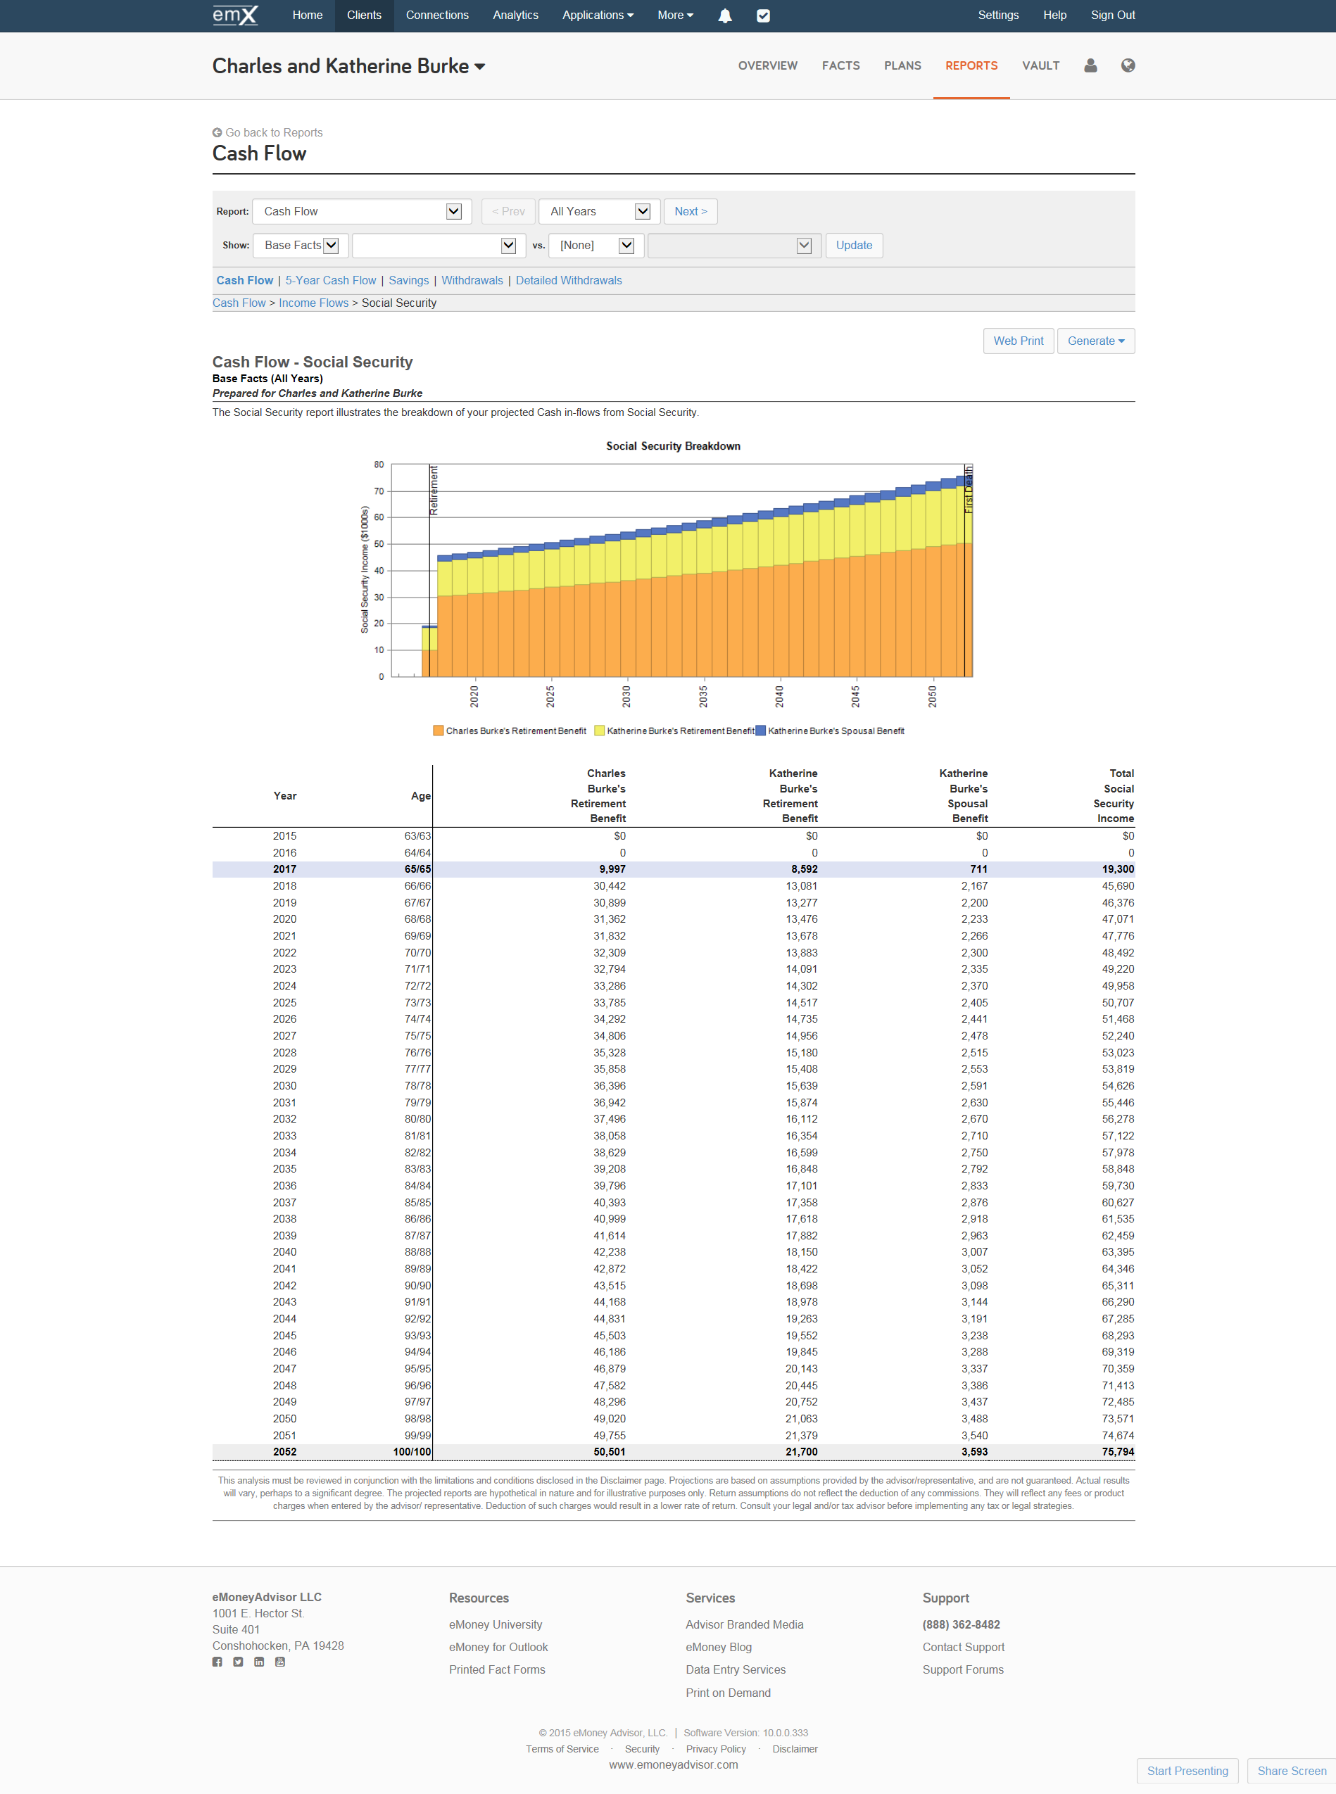Open client profile person icon
The height and width of the screenshot is (1794, 1336).
[1090, 65]
